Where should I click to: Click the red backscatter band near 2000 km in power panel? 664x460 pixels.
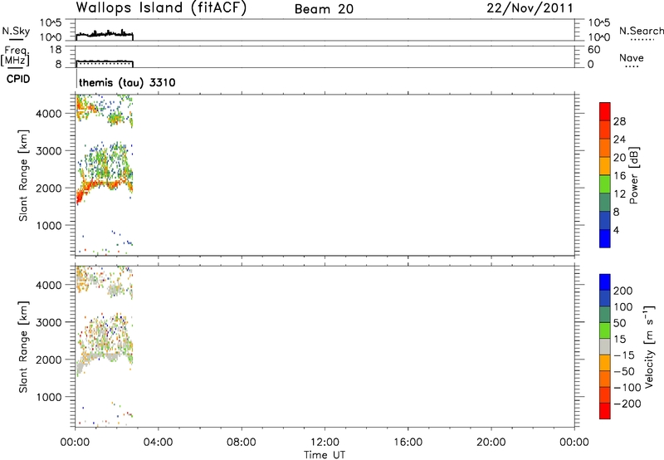(105, 185)
